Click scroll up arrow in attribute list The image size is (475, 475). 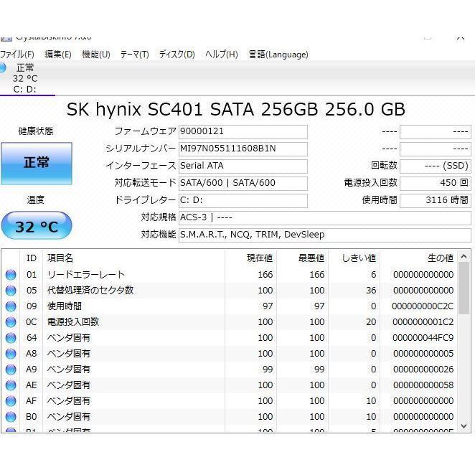(464, 257)
